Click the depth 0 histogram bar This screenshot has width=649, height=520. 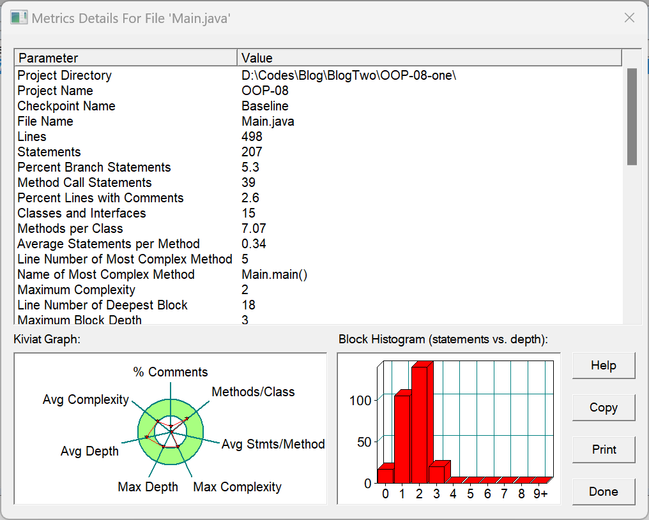tap(386, 475)
